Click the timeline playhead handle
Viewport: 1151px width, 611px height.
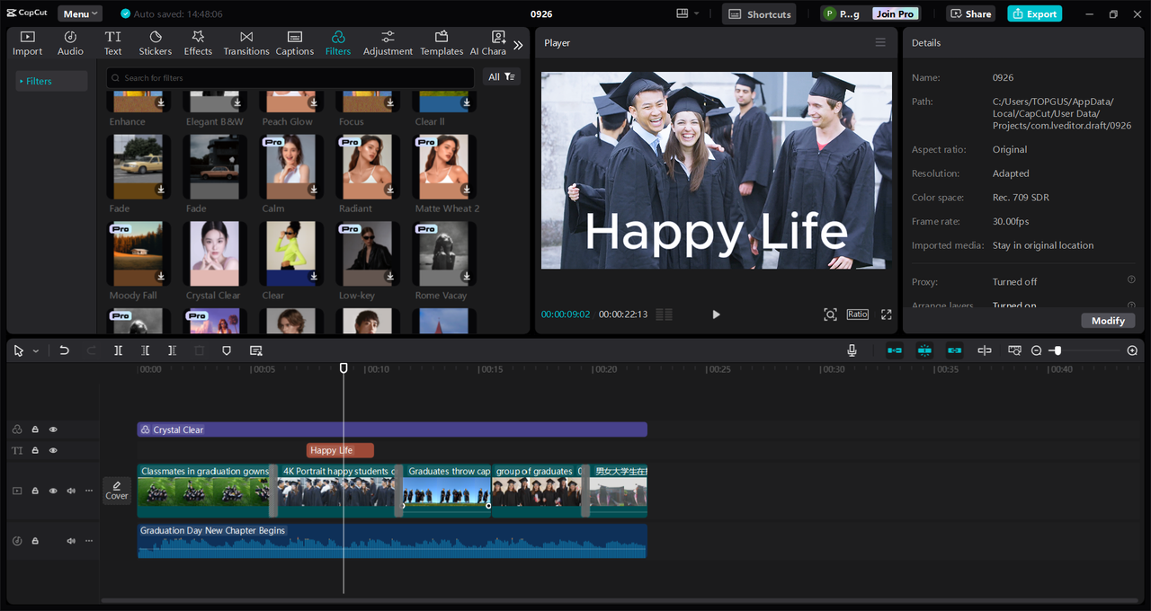click(344, 367)
